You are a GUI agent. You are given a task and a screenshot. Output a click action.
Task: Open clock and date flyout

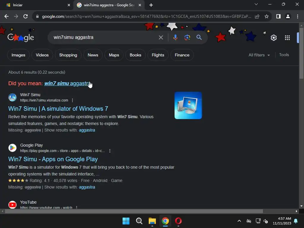click(x=282, y=221)
